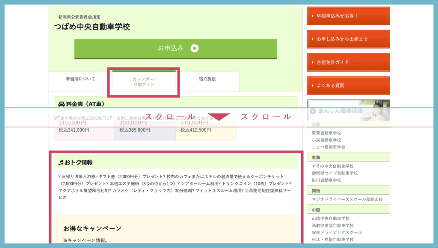Open the マジオドライバーズスクール和歌山校 link
This screenshot has height=248, width=438.
point(347,199)
